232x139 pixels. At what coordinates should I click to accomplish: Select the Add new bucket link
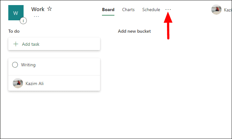(x=134, y=31)
